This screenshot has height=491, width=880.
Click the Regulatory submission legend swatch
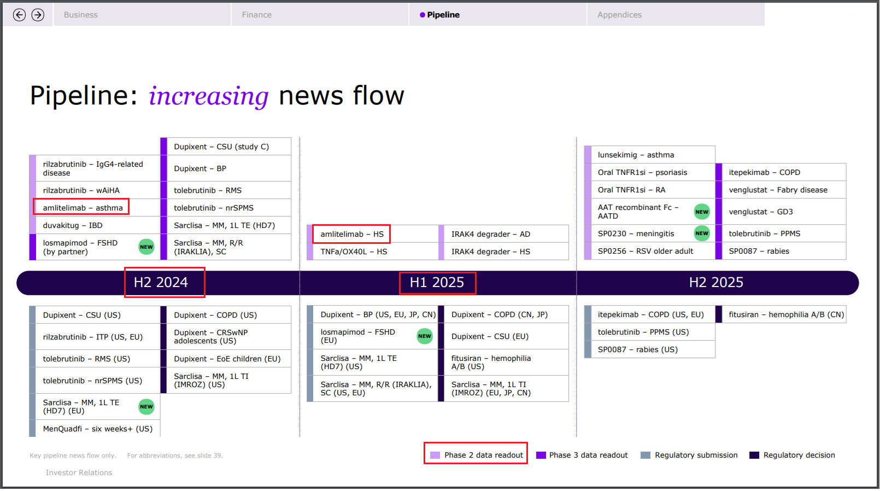click(646, 455)
